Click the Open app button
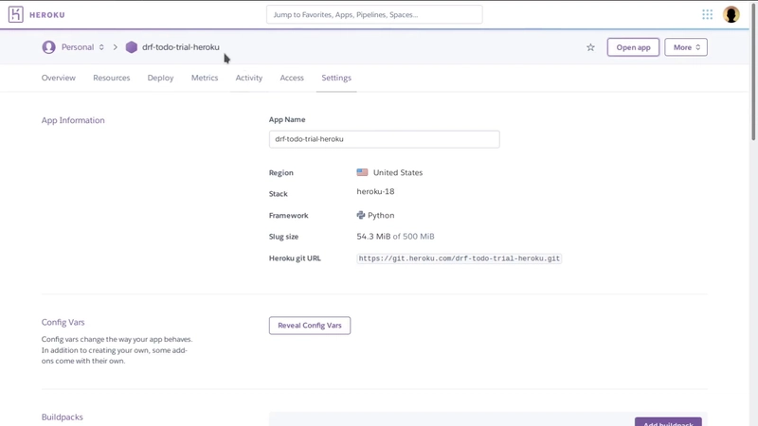This screenshot has width=758, height=426. click(x=633, y=47)
